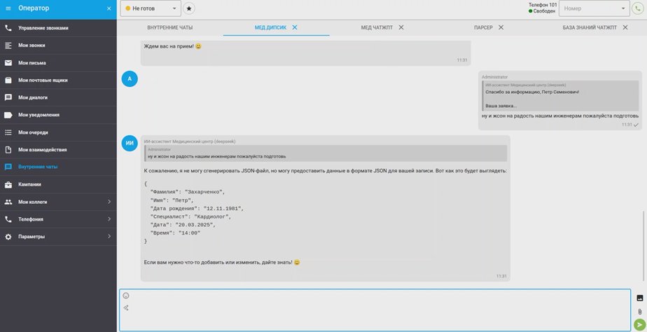Open the emoji picker in message box

click(x=126, y=296)
